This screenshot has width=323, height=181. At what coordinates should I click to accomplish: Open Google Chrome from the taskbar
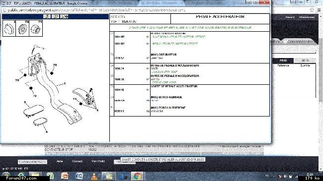point(137,176)
